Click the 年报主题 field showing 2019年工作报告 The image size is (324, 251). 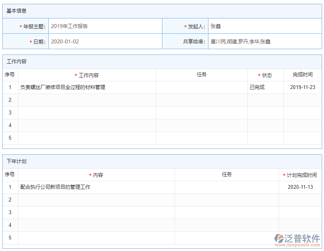[105, 26]
